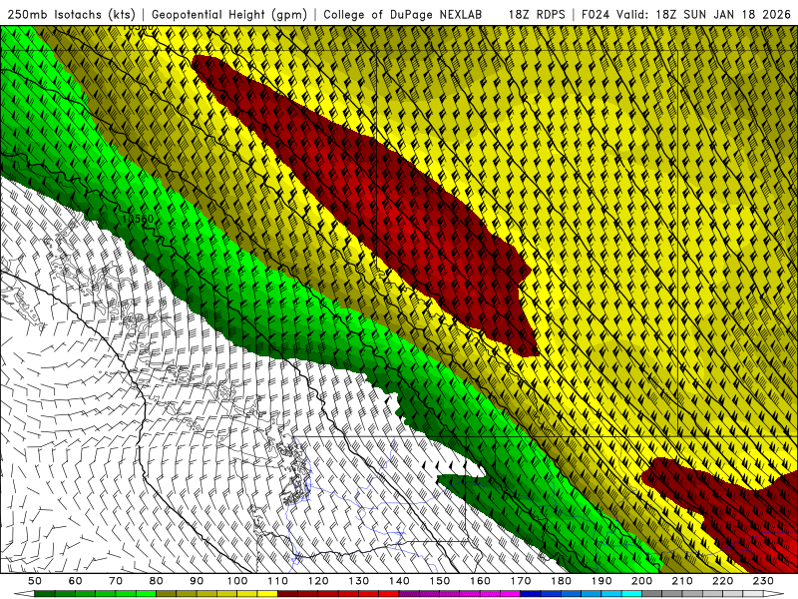This screenshot has width=798, height=599.
Task: Click the colorbar value label '170'
Action: coord(521,581)
